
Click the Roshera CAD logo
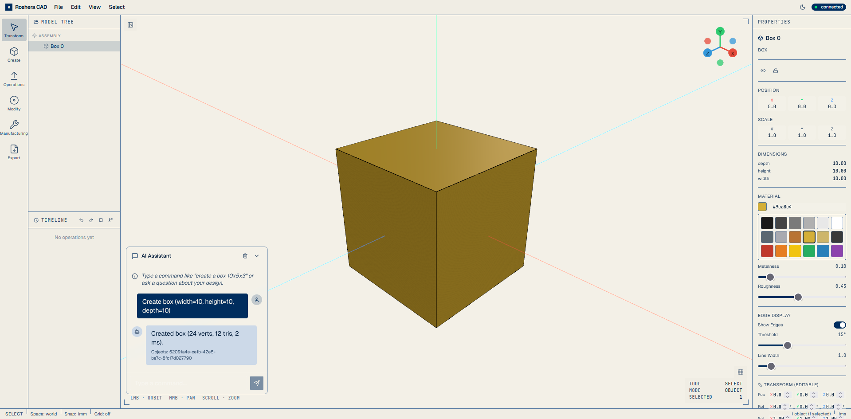[9, 7]
